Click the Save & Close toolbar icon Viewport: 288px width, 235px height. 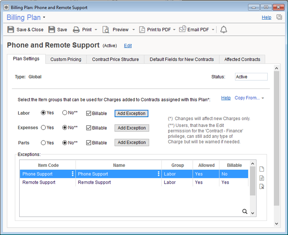point(11,30)
